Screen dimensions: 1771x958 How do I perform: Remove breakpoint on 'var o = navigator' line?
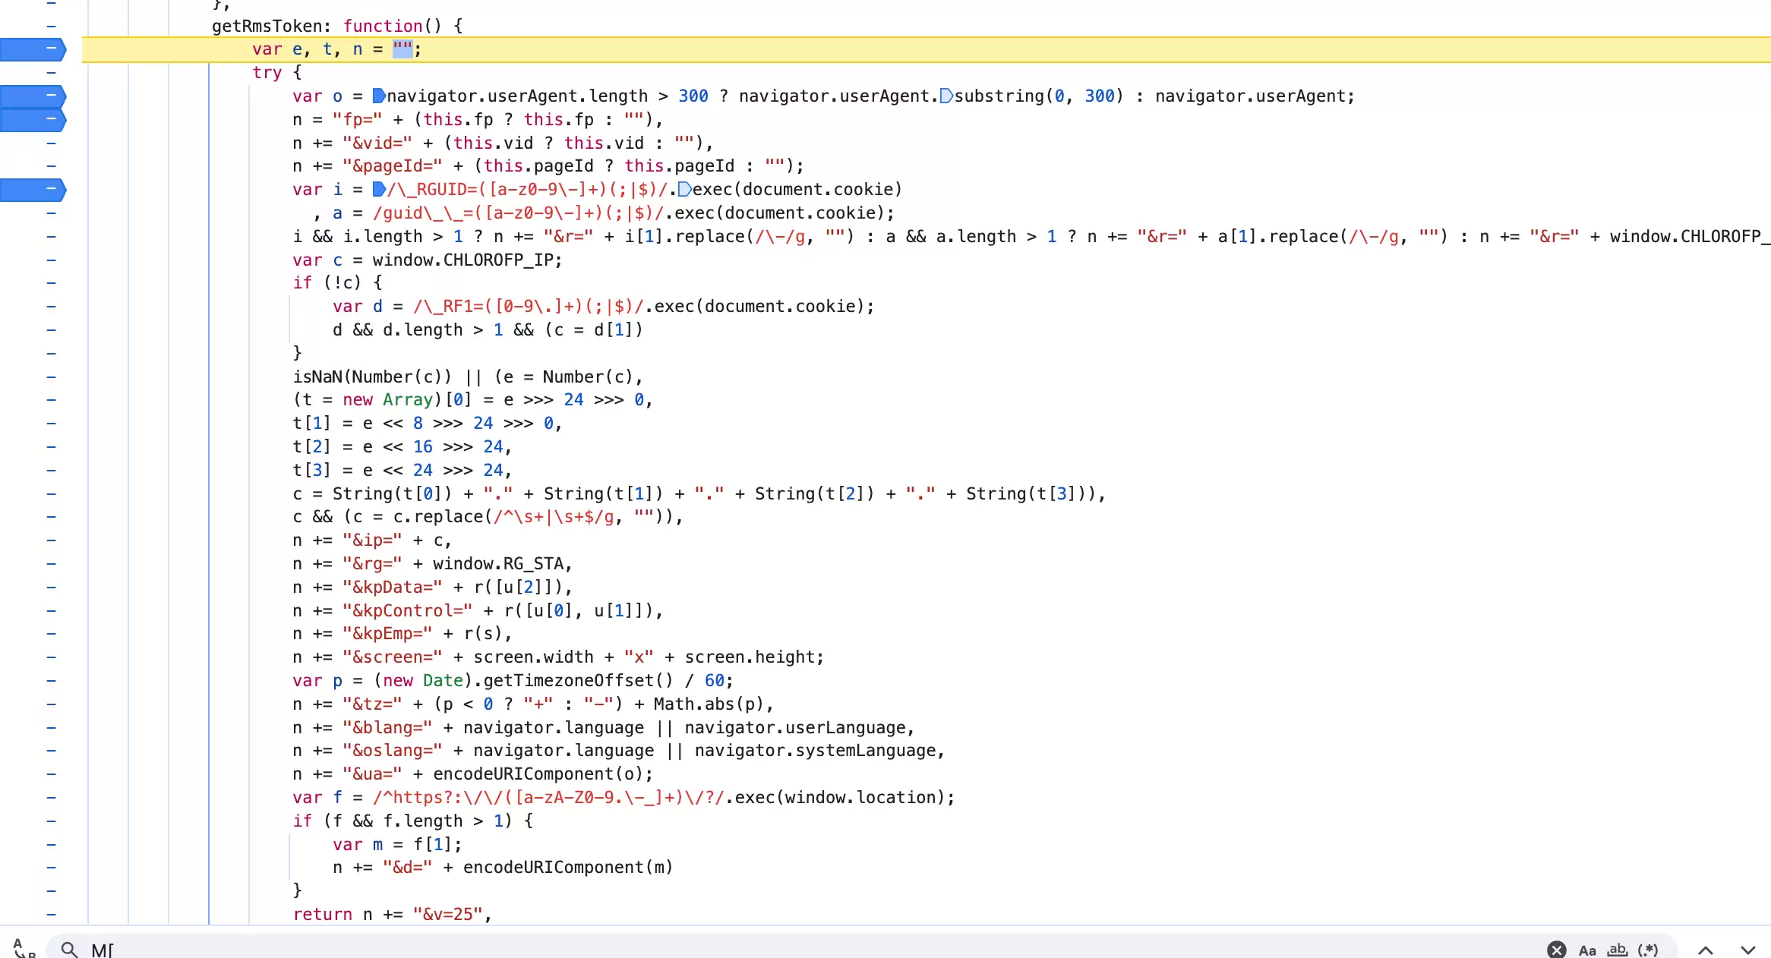33,96
